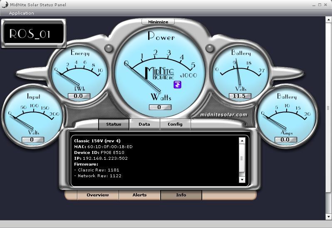Viewport: 332px width, 228px height.
Task: Switch to the Config tab
Action: click(175, 124)
